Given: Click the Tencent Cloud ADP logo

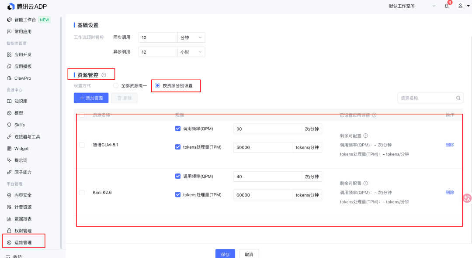Looking at the screenshot, I should coord(27,6).
